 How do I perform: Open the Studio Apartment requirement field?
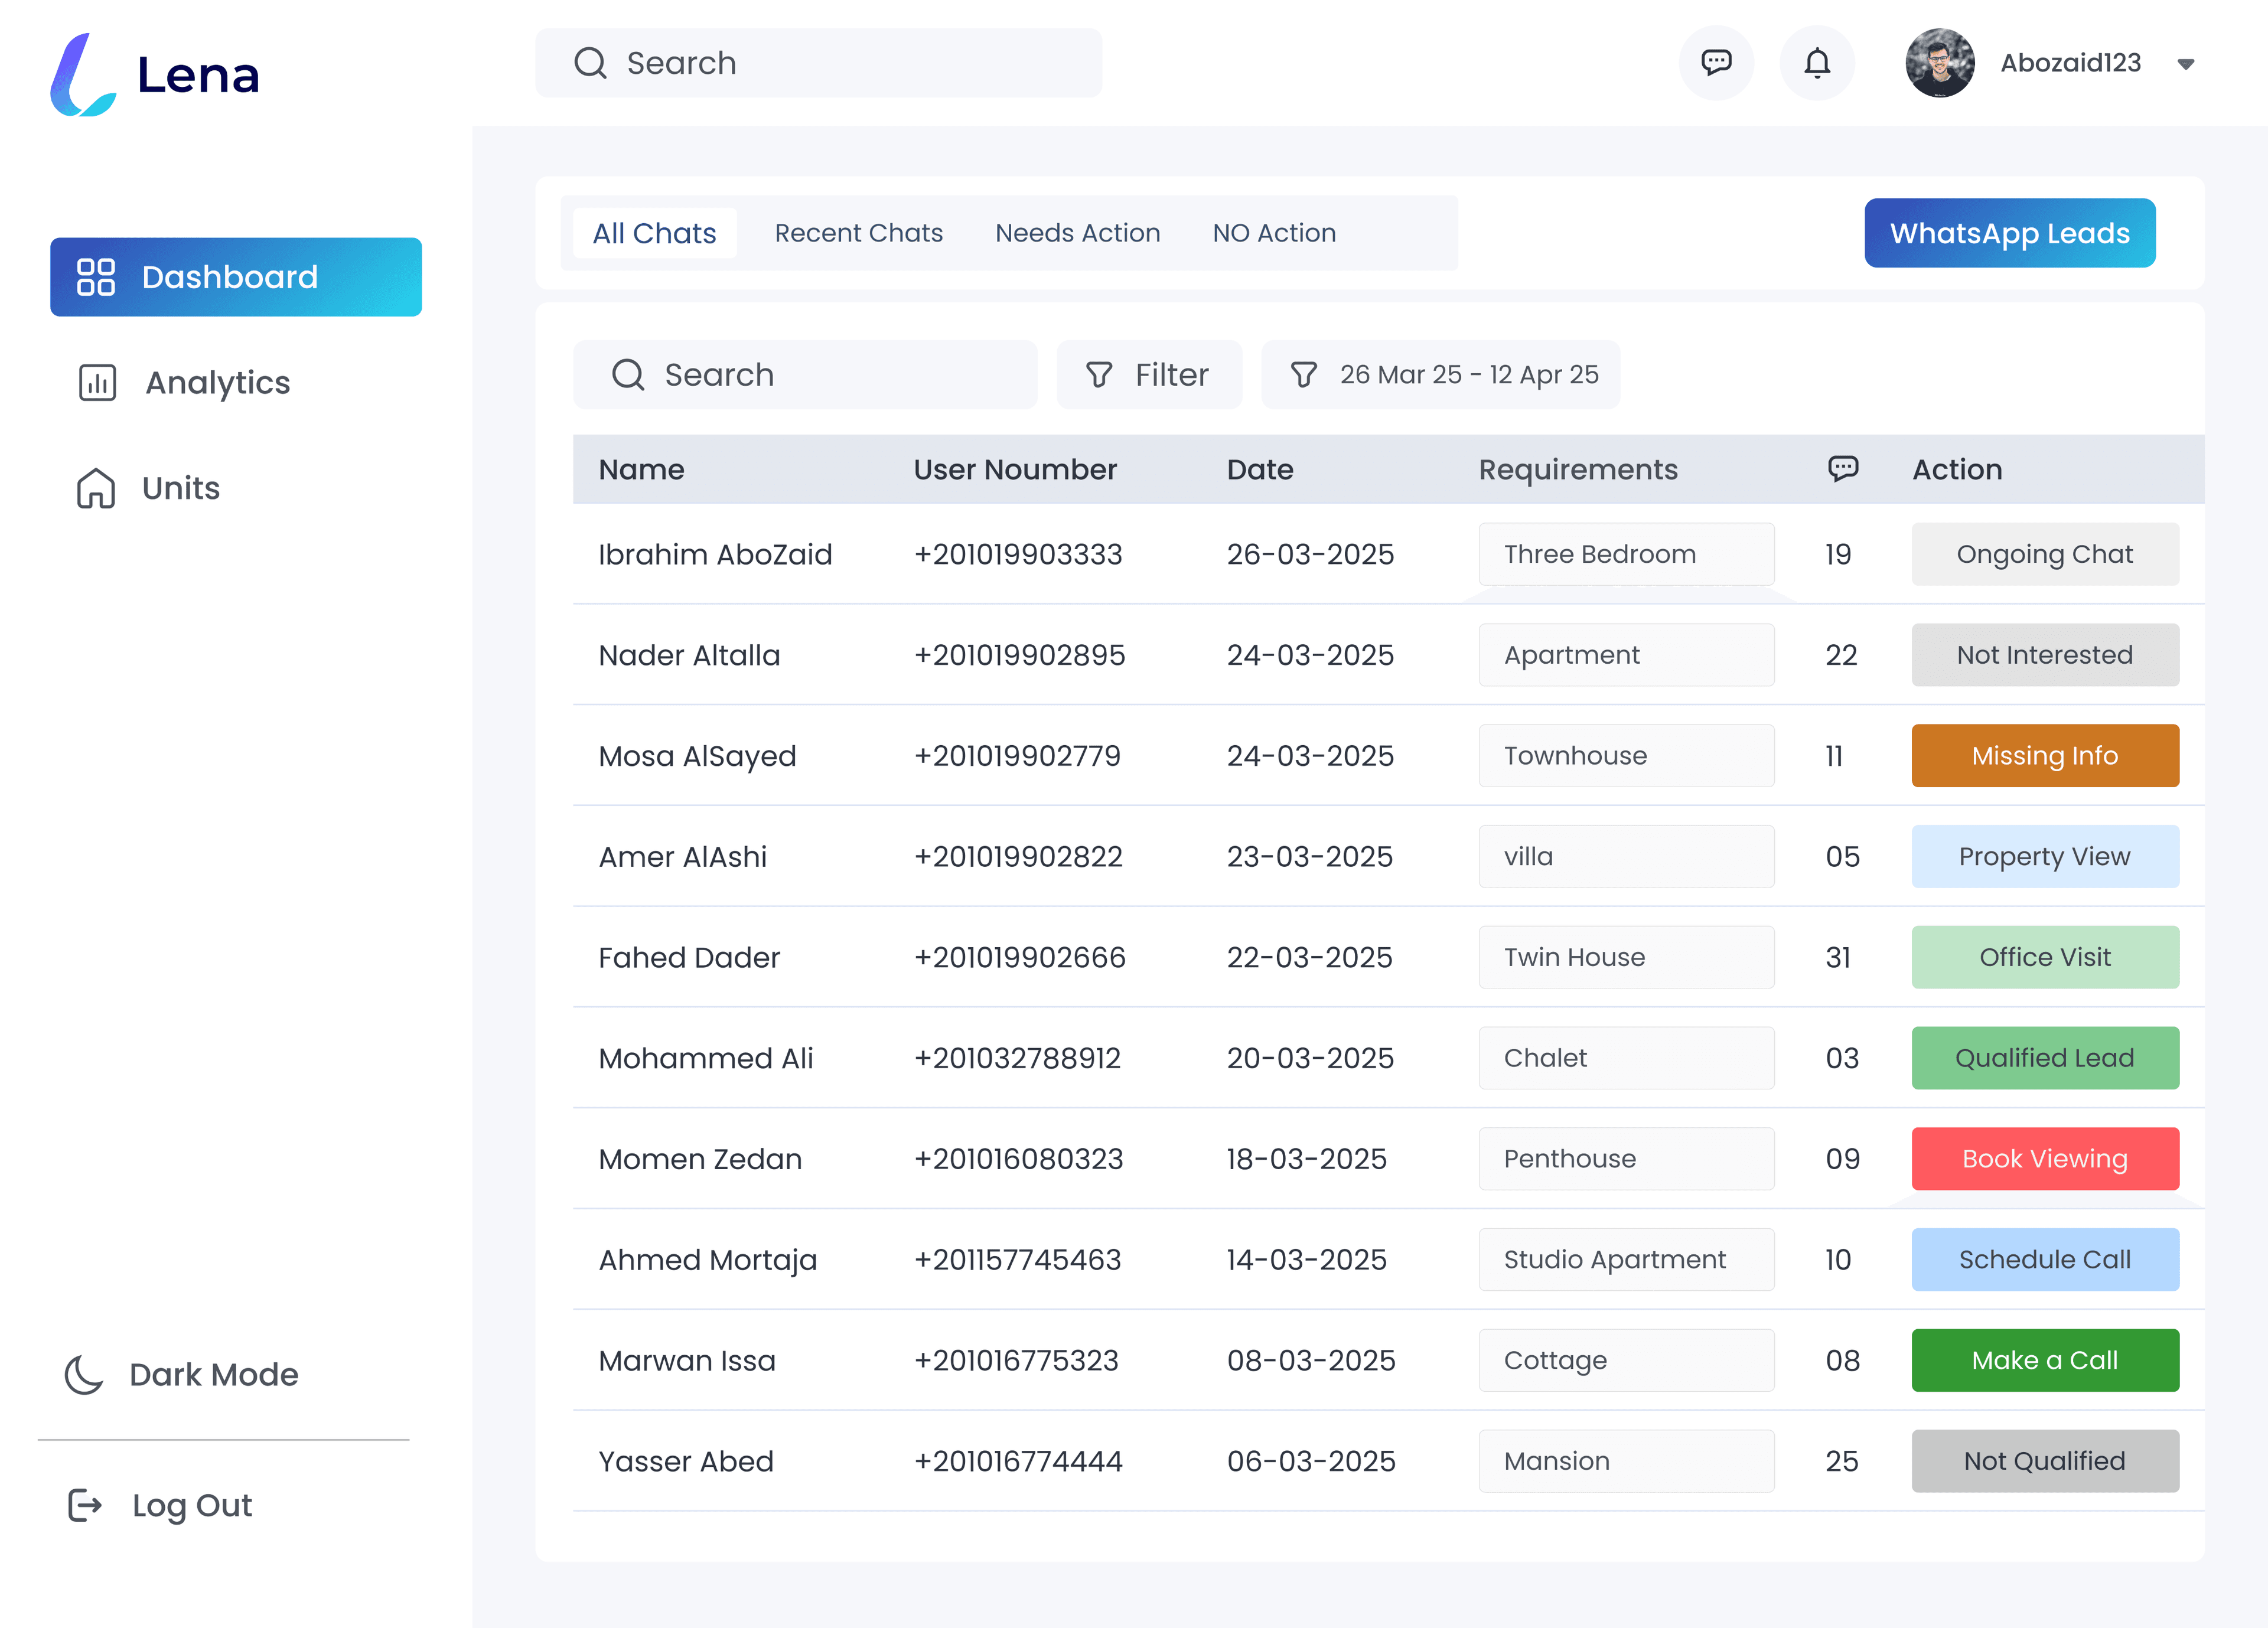click(x=1626, y=1260)
